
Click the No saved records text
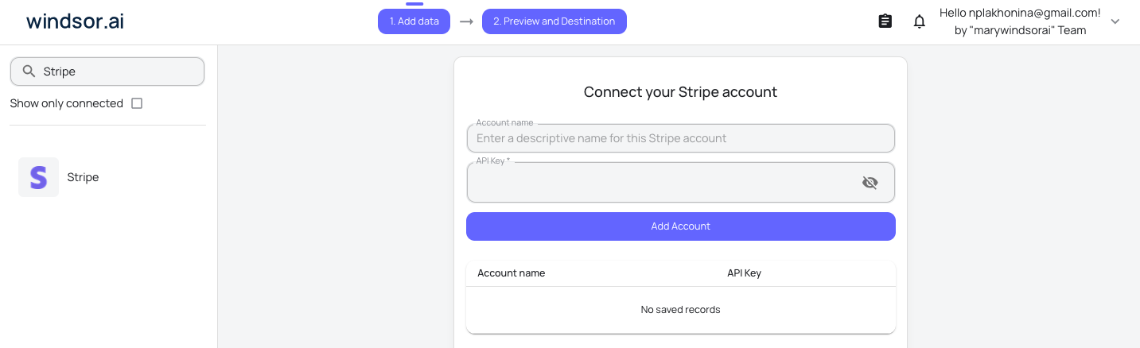tap(681, 310)
